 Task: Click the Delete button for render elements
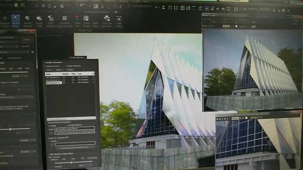click(70, 69)
